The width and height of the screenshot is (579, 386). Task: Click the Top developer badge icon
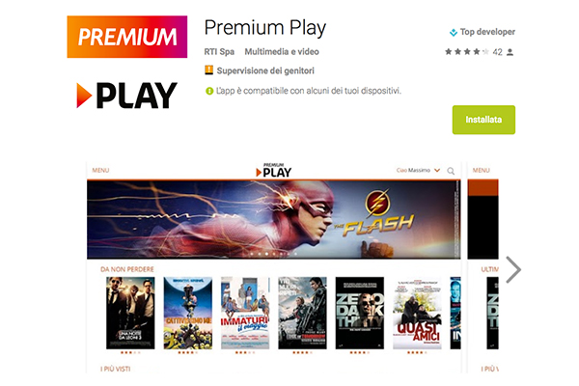(x=454, y=33)
